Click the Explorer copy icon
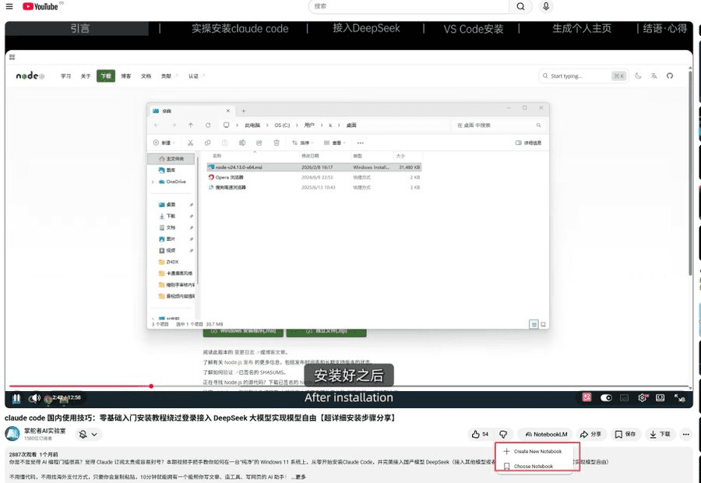Screen dimensions: 701x483 [x=207, y=143]
